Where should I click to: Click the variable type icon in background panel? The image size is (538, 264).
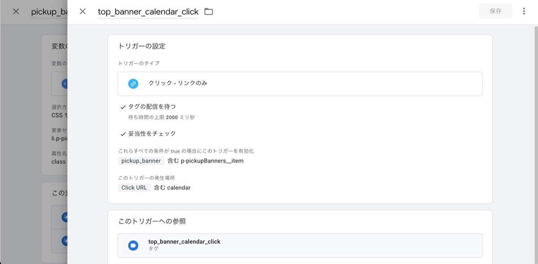[65, 84]
